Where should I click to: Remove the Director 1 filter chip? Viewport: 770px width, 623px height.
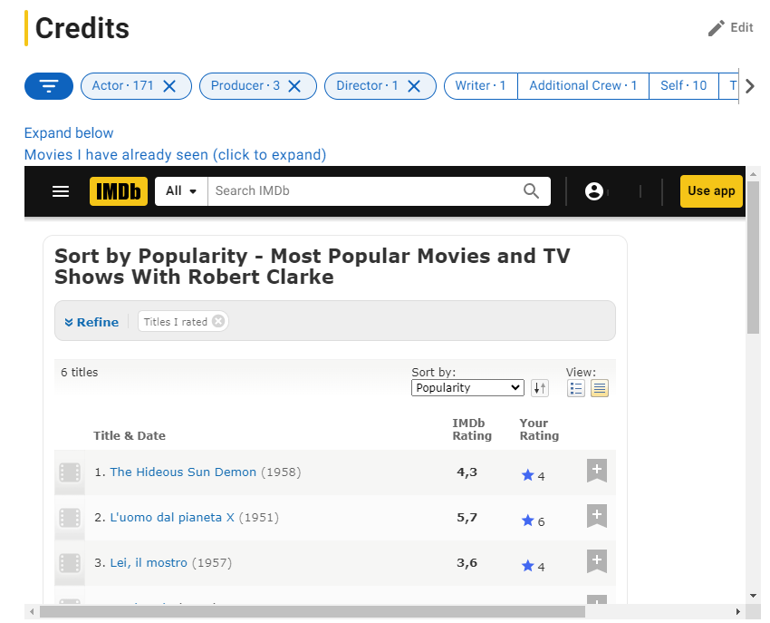tap(414, 86)
